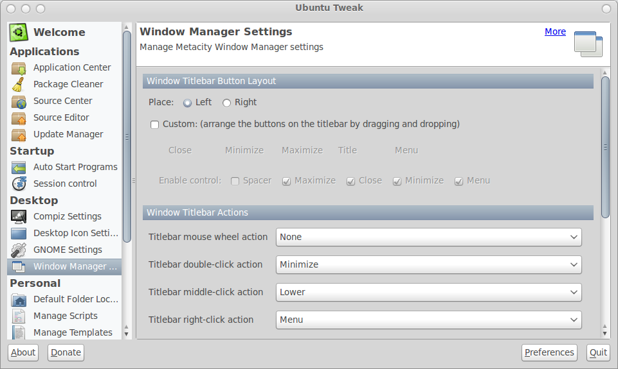Viewport: 618px width, 369px height.
Task: Select the Source Center globe icon
Action: [19, 101]
